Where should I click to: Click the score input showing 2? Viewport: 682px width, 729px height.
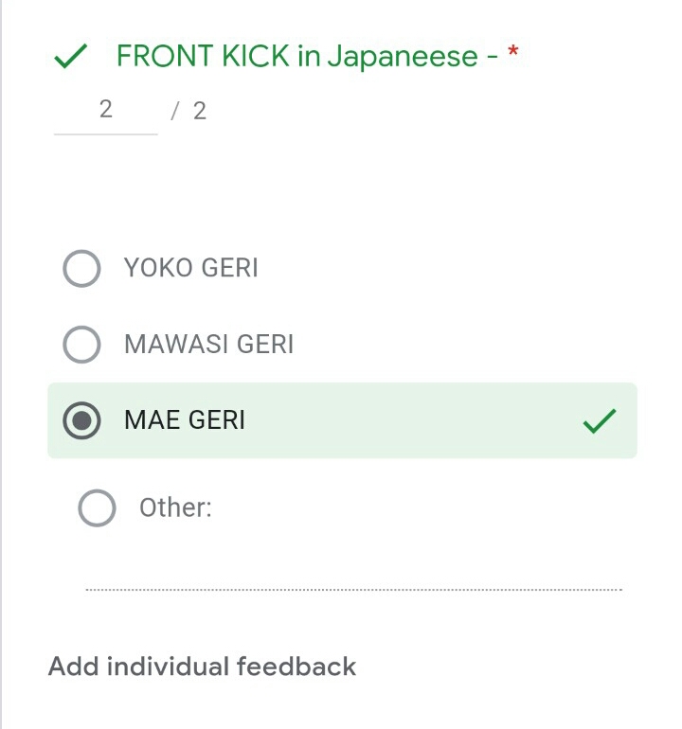tap(105, 110)
